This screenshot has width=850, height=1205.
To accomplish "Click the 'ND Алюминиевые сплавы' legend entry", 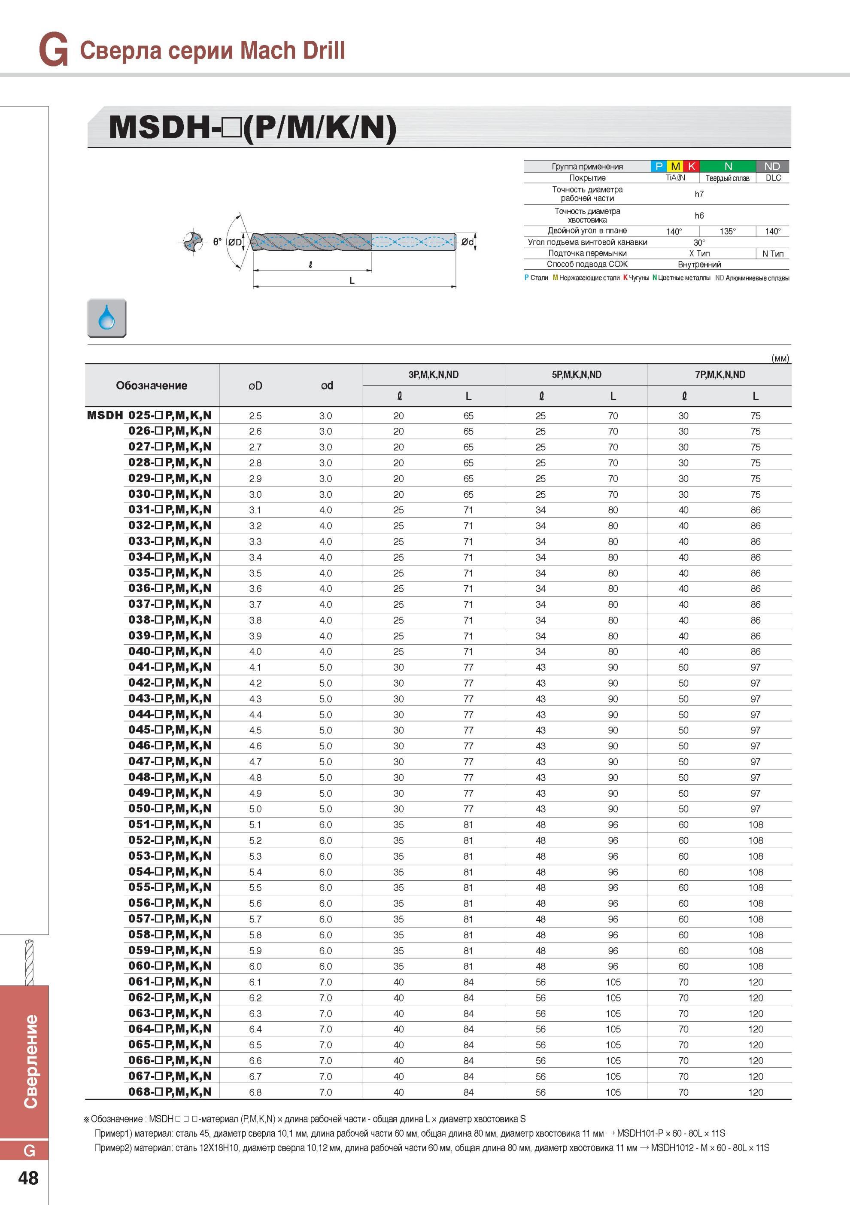I will (x=753, y=278).
